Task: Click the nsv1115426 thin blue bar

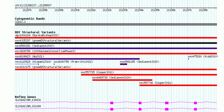Action: coord(27,64)
